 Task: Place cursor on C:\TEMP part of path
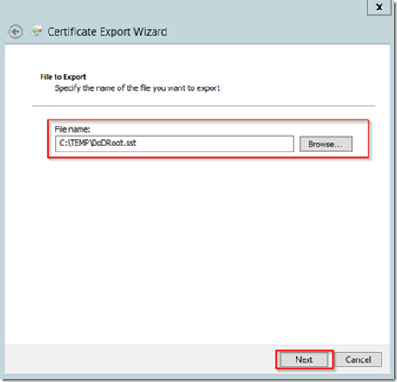(x=74, y=143)
